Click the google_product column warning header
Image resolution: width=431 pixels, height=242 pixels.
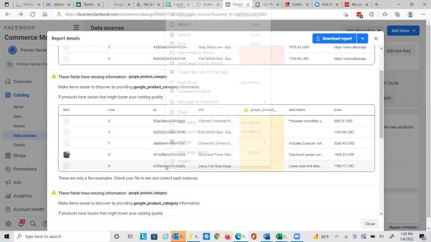click(x=261, y=110)
